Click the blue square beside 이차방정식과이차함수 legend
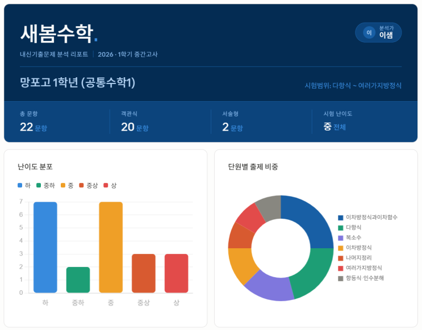 pos(341,218)
